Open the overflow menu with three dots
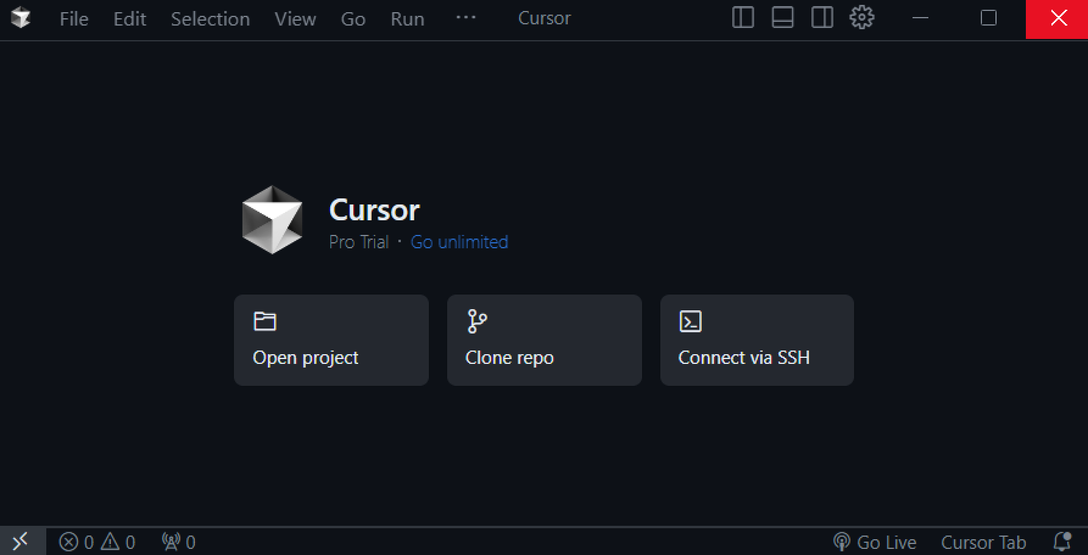1088x555 pixels. pos(465,18)
